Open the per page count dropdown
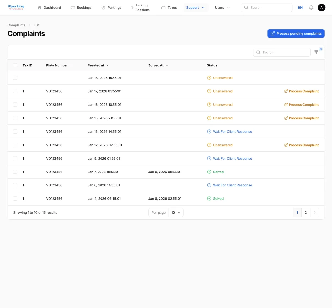The image size is (332, 308). click(x=176, y=212)
